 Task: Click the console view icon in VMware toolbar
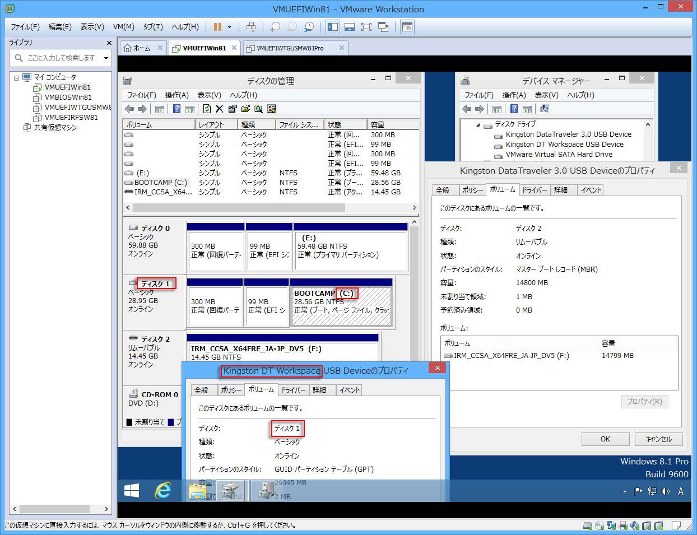pos(407,27)
